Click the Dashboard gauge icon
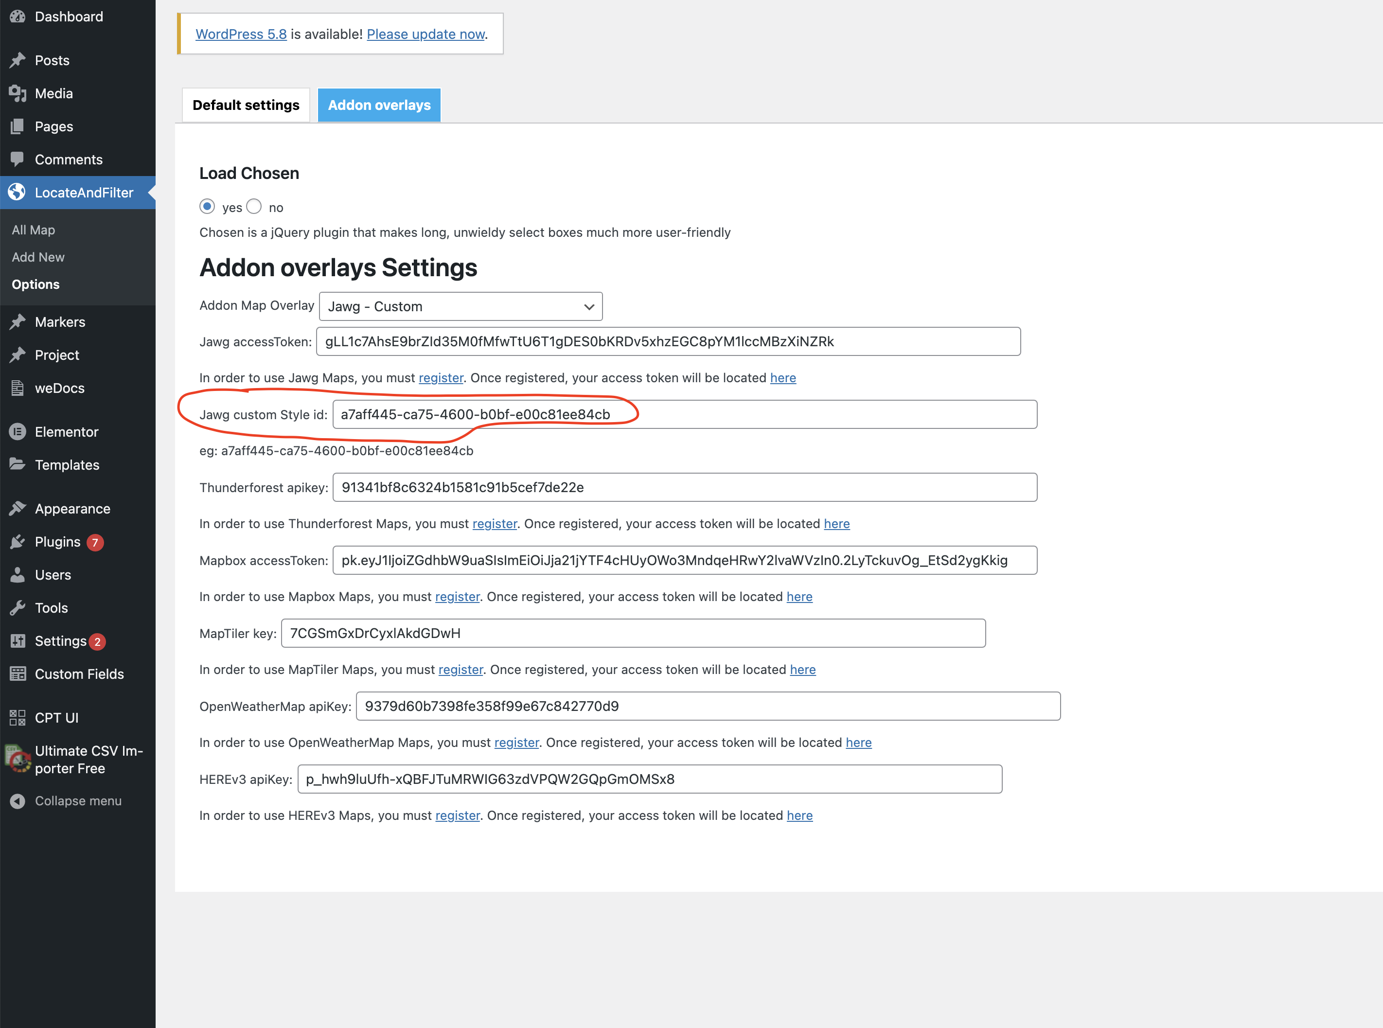1383x1028 pixels. click(x=18, y=17)
